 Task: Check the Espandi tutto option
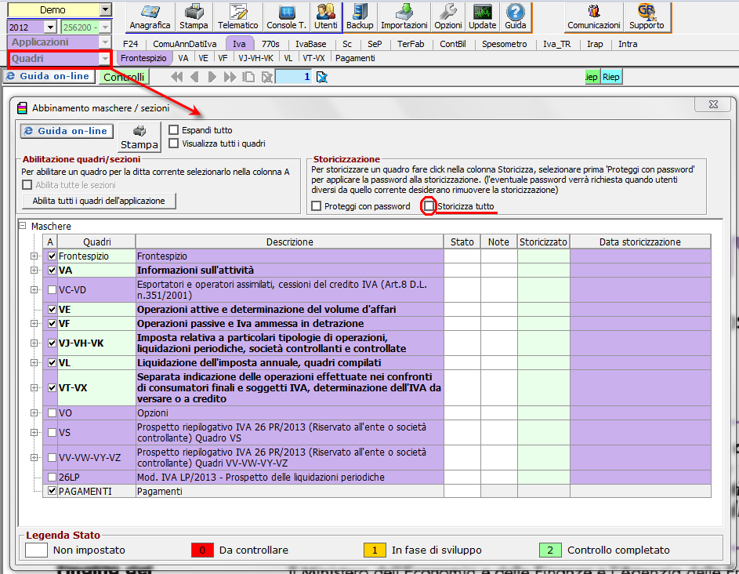(x=174, y=130)
